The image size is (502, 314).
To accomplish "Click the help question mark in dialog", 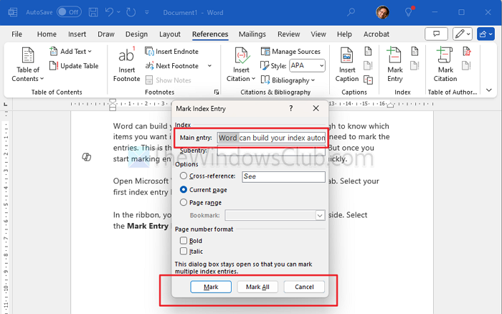I will [290, 108].
